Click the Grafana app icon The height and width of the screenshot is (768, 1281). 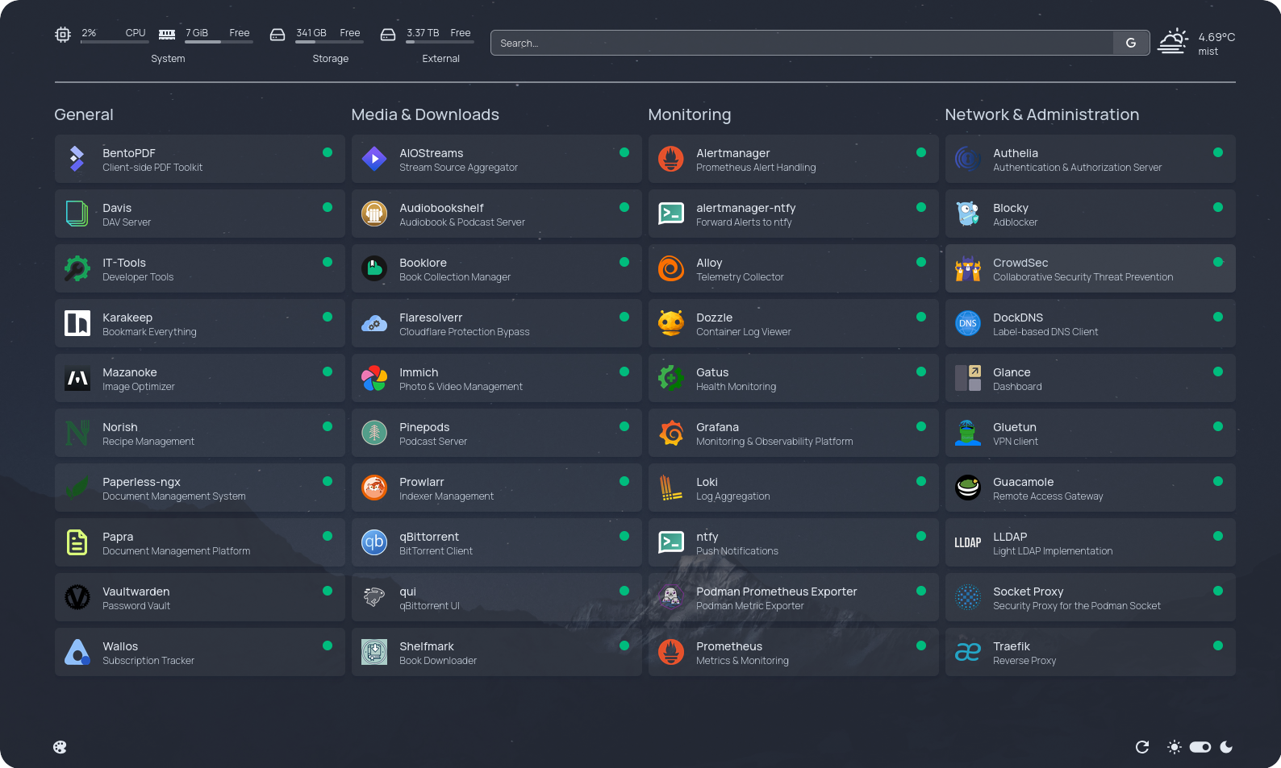coord(670,433)
